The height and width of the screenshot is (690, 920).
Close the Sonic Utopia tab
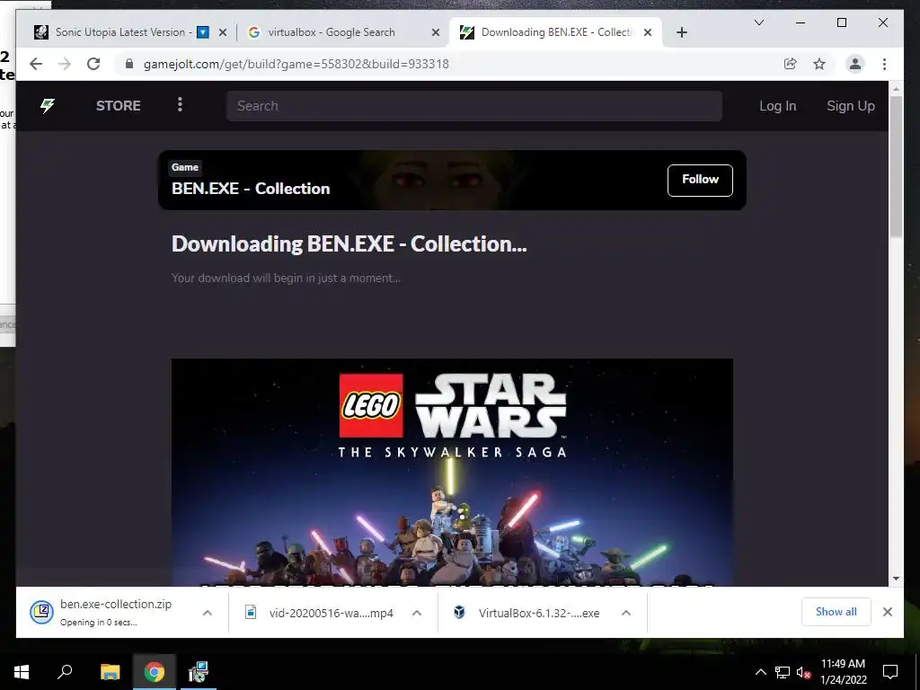pos(223,32)
